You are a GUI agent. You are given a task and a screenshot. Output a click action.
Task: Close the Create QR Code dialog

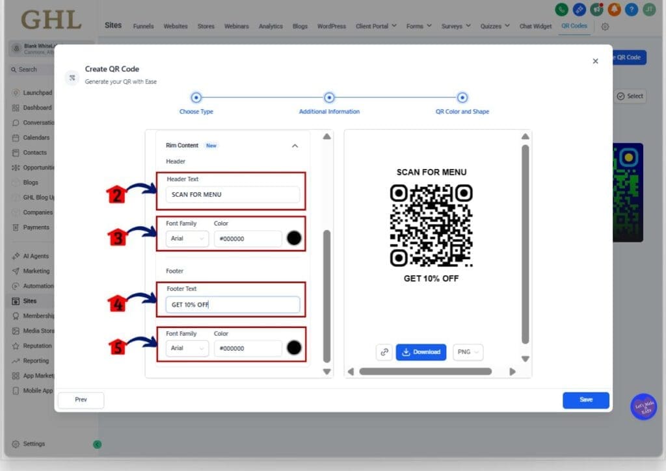coord(596,61)
